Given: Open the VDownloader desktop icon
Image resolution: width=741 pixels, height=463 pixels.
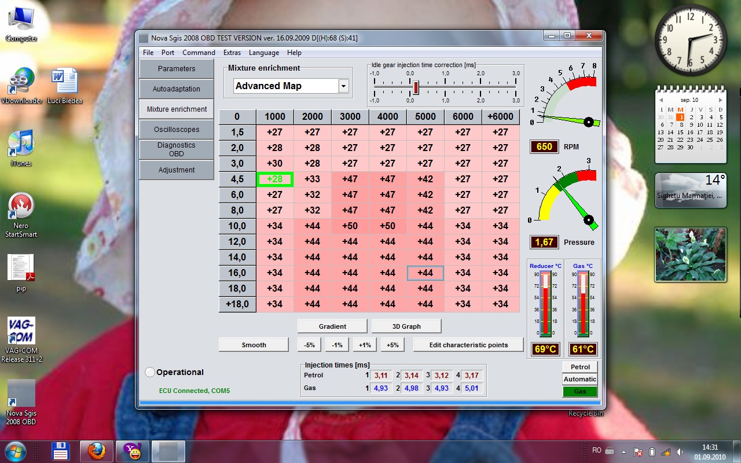Looking at the screenshot, I should tap(21, 81).
